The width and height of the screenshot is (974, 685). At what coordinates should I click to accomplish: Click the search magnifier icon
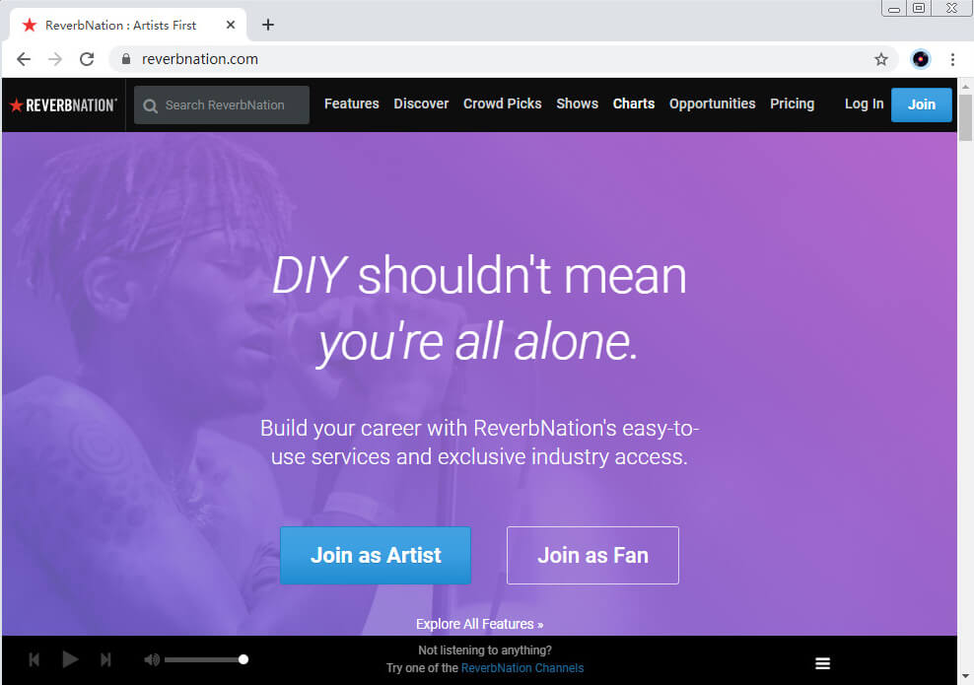coord(150,105)
